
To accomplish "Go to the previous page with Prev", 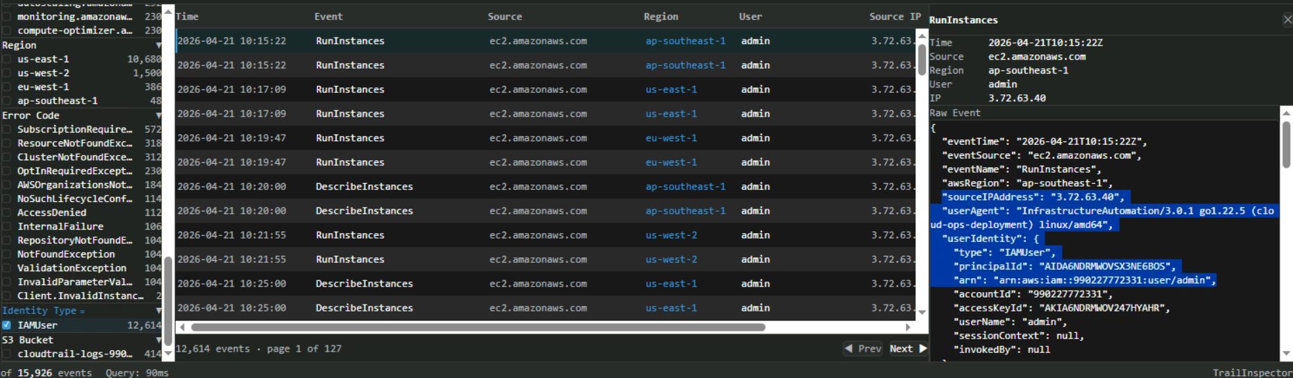I will point(863,349).
